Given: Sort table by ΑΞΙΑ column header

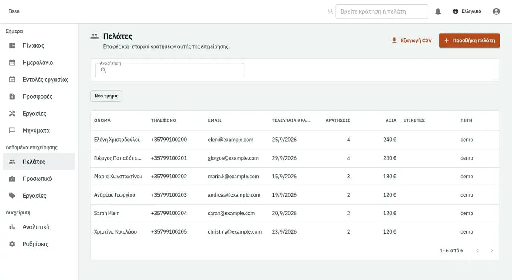Looking at the screenshot, I should [x=391, y=120].
